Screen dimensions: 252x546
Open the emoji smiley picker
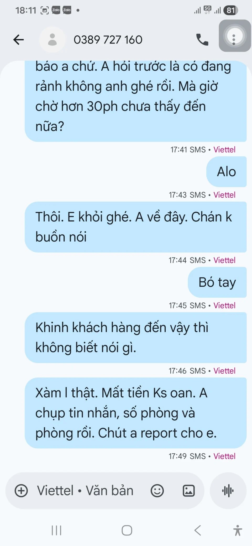pyautogui.click(x=157, y=491)
